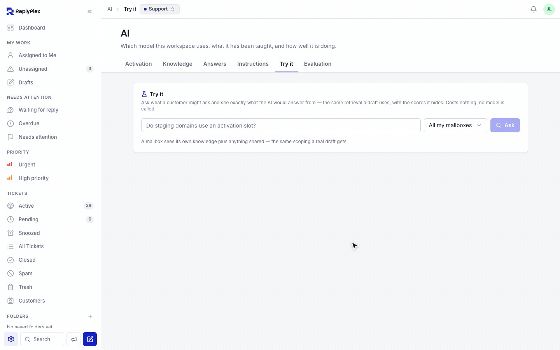Show Overdue tickets
The image size is (560, 350).
pos(51,123)
